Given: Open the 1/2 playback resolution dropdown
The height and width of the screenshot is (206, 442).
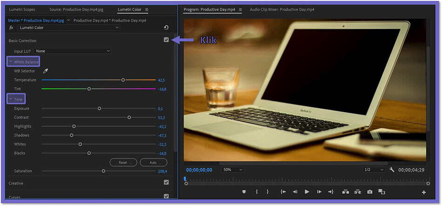Looking at the screenshot, I should [x=374, y=170].
